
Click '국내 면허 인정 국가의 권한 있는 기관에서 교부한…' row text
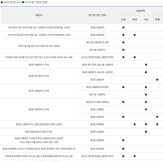pos(39,28)
